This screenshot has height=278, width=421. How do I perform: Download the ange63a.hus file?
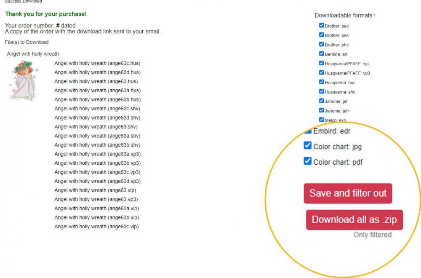[98, 91]
